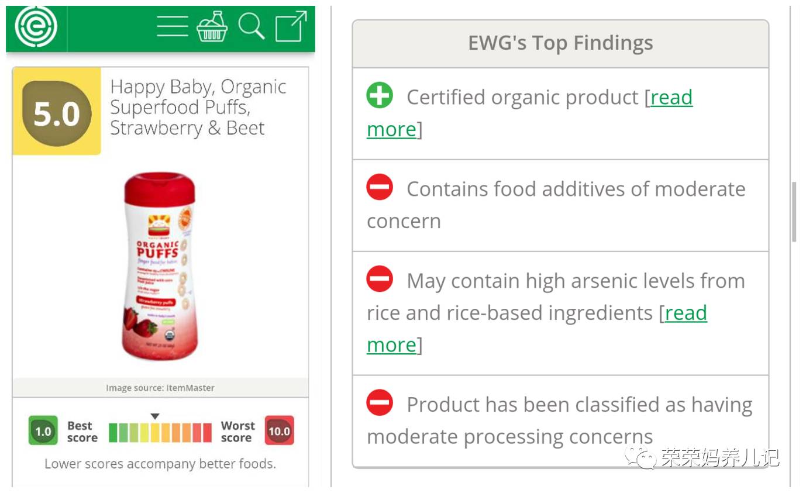Click red minus icon beside arsenic levels finding
The width and height of the screenshot is (806, 493).
[x=380, y=279]
